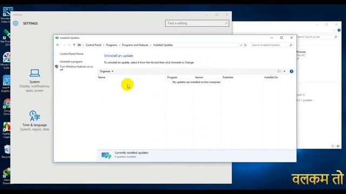Screen dimensions: 346x194
Task: Refresh the Installed Updates address bar
Action: [245, 45]
